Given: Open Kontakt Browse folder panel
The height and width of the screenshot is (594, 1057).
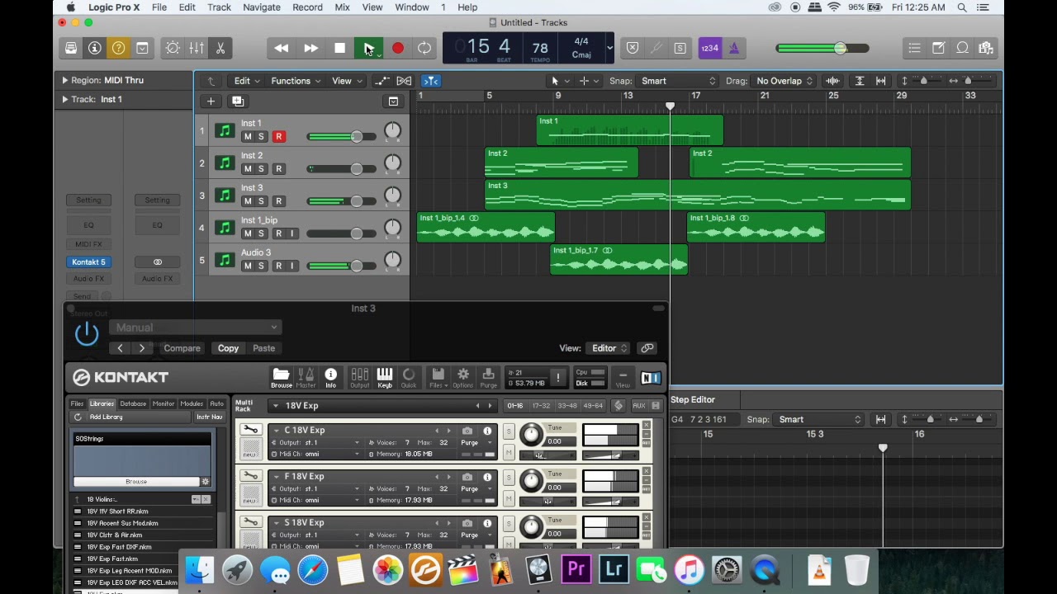Looking at the screenshot, I should coord(281,377).
